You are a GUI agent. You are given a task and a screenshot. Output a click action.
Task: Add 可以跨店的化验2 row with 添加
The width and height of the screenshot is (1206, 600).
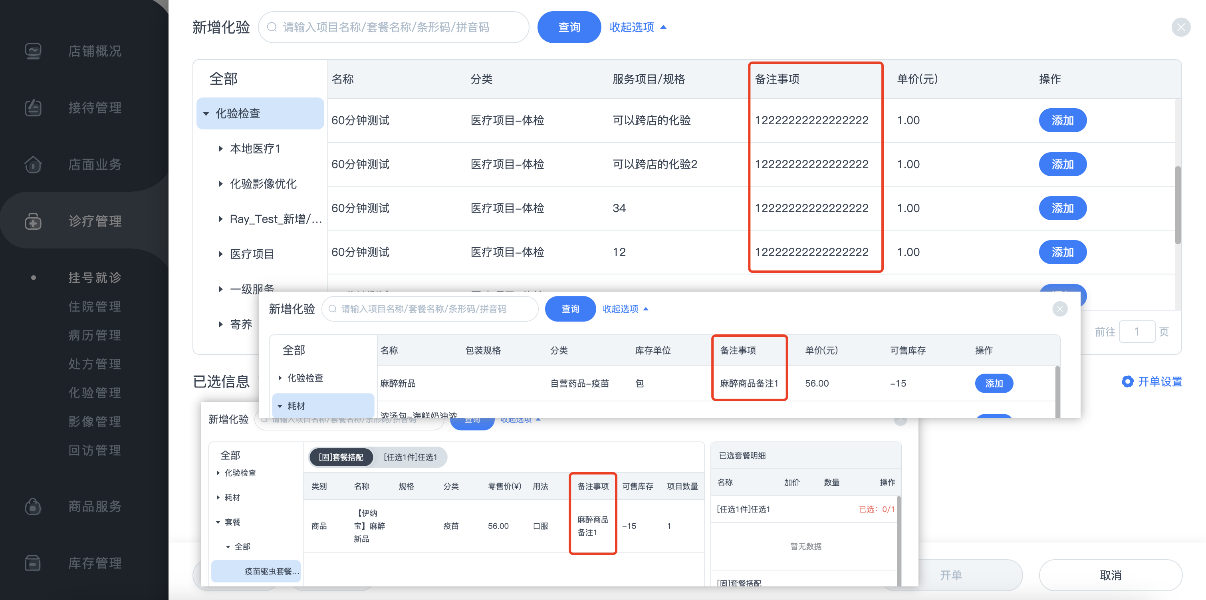[1062, 165]
